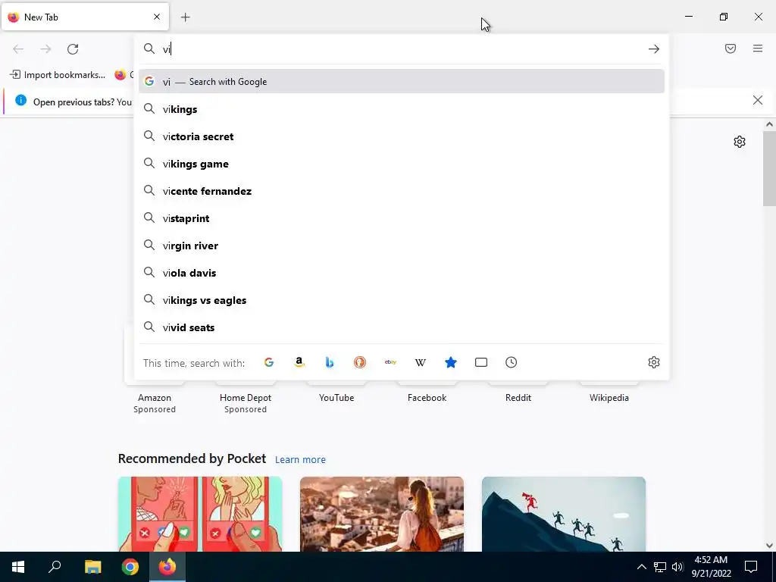
Task: Open the Reddit shortcut
Action: click(518, 397)
